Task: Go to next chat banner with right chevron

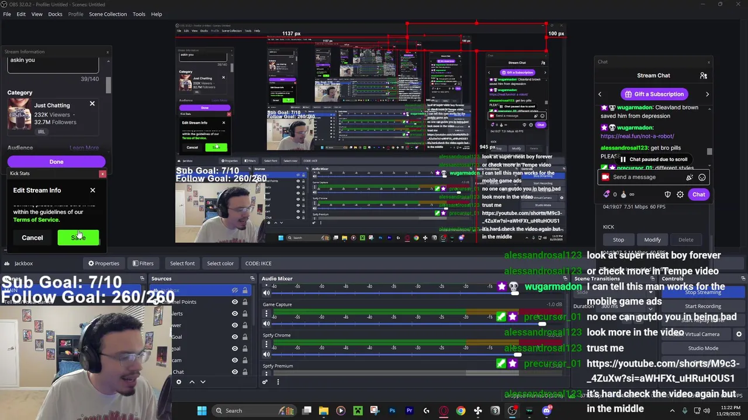Action: click(x=707, y=94)
